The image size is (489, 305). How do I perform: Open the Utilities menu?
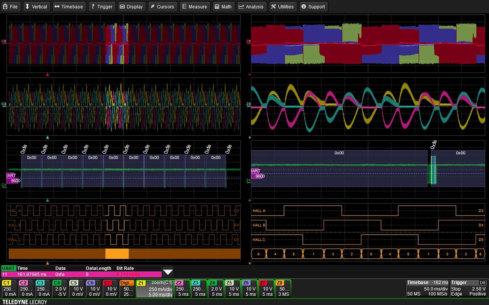click(282, 7)
